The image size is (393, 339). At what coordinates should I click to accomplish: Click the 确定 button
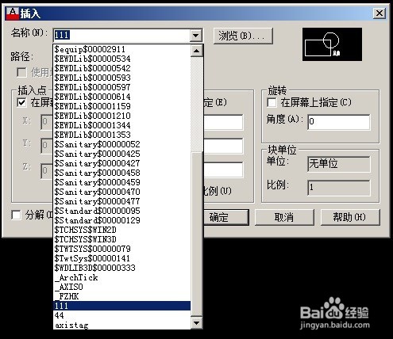pyautogui.click(x=226, y=217)
